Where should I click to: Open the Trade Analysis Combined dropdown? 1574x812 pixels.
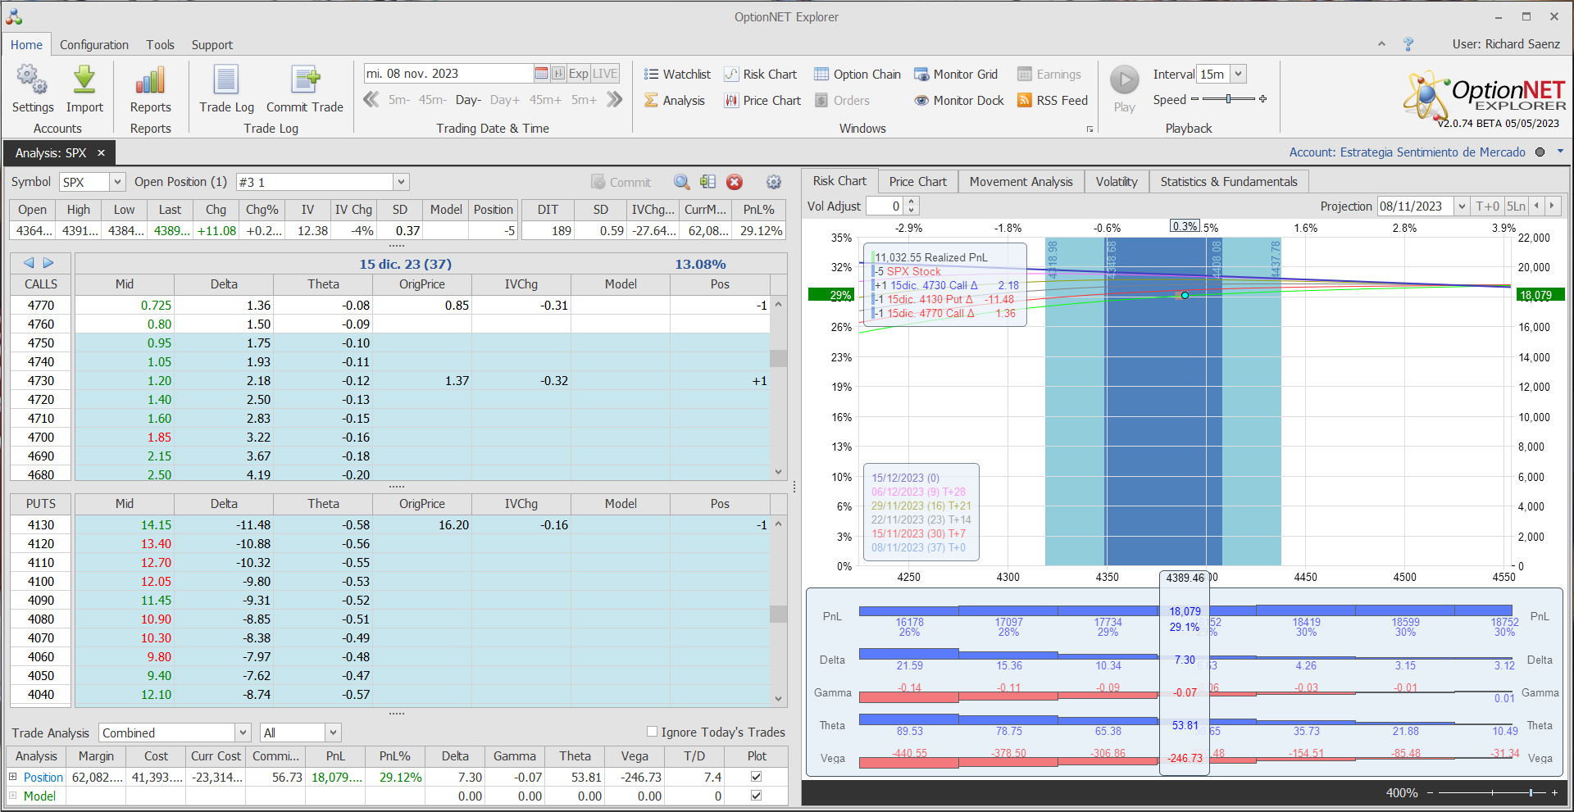click(243, 733)
